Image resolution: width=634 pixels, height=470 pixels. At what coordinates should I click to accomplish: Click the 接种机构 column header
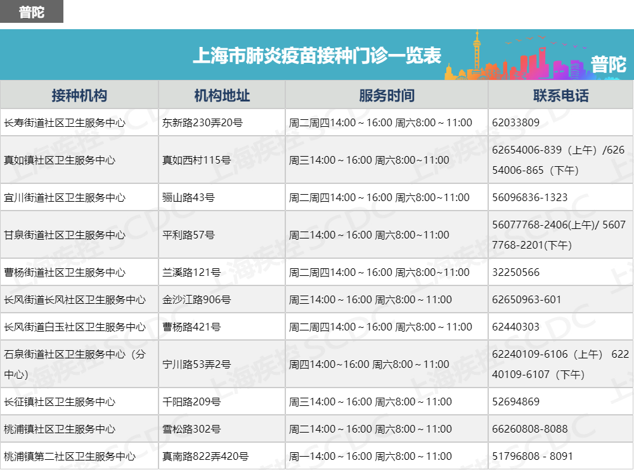79,95
